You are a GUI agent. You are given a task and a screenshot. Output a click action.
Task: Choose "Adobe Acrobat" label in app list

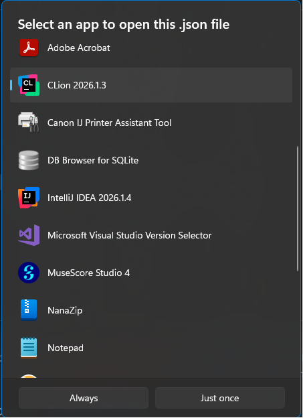click(x=78, y=48)
